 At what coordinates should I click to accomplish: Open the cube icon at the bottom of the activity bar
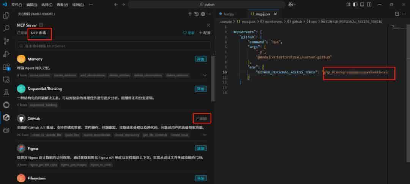tap(6, 130)
